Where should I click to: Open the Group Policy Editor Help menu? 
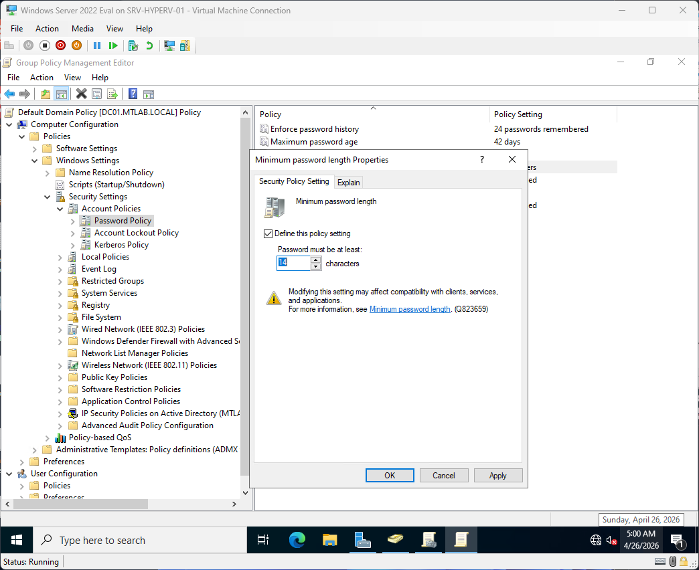pos(100,78)
